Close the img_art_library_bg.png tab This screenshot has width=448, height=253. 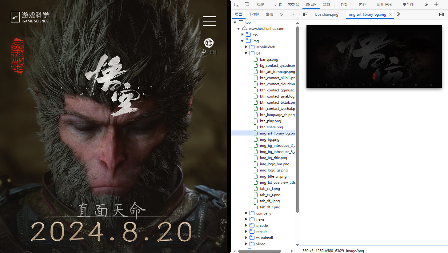[390, 14]
